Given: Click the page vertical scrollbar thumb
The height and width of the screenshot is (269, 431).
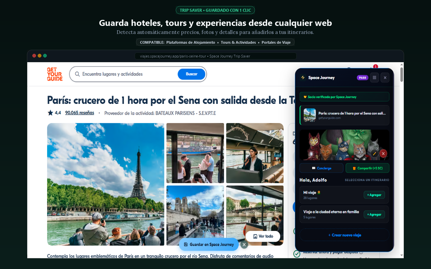Looking at the screenshot, I should click(401, 74).
